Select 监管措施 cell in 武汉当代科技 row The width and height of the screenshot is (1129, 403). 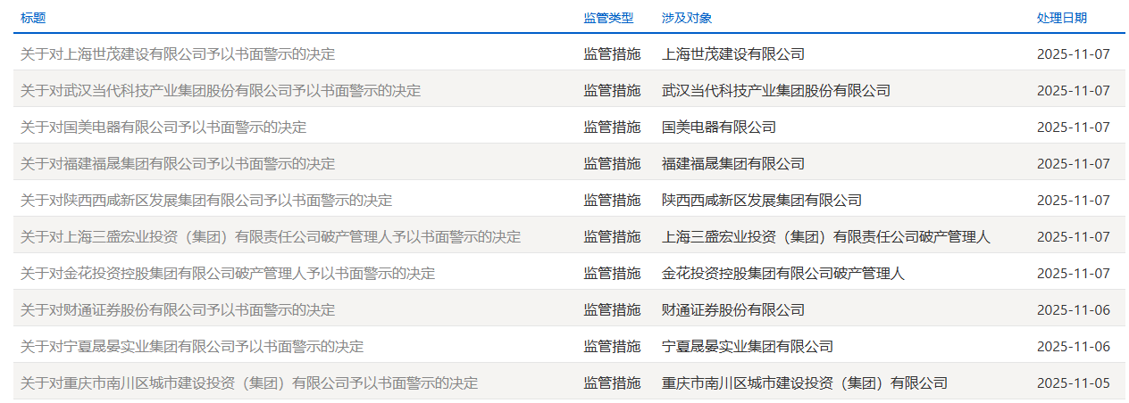[x=612, y=90]
